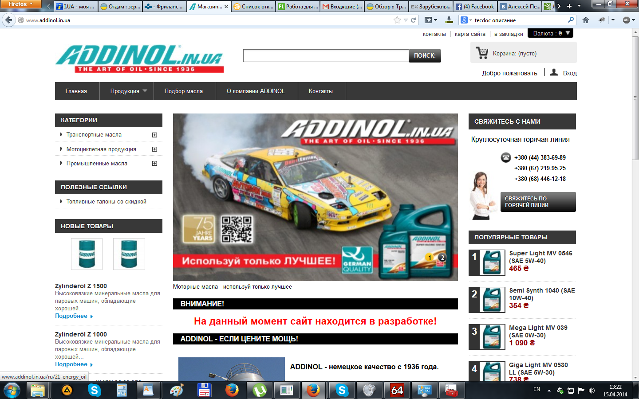Open a new browser tab
Viewport: 639px width, 399px height.
[569, 6]
